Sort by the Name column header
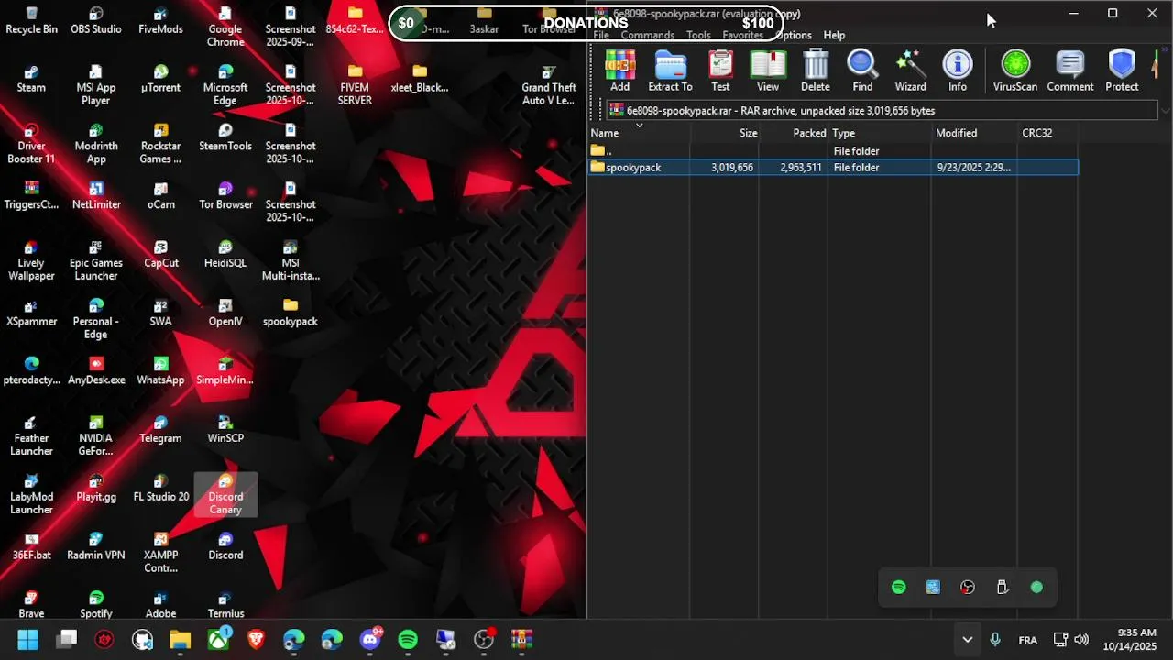 (639, 133)
